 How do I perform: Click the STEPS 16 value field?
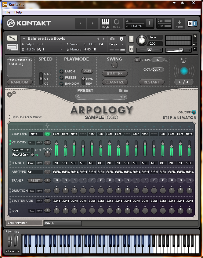pyautogui.click(x=158, y=60)
